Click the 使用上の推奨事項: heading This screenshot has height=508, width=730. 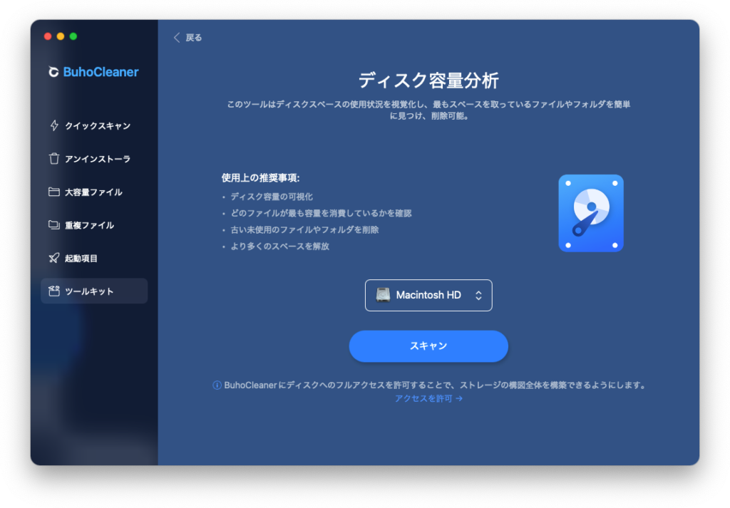coord(261,177)
